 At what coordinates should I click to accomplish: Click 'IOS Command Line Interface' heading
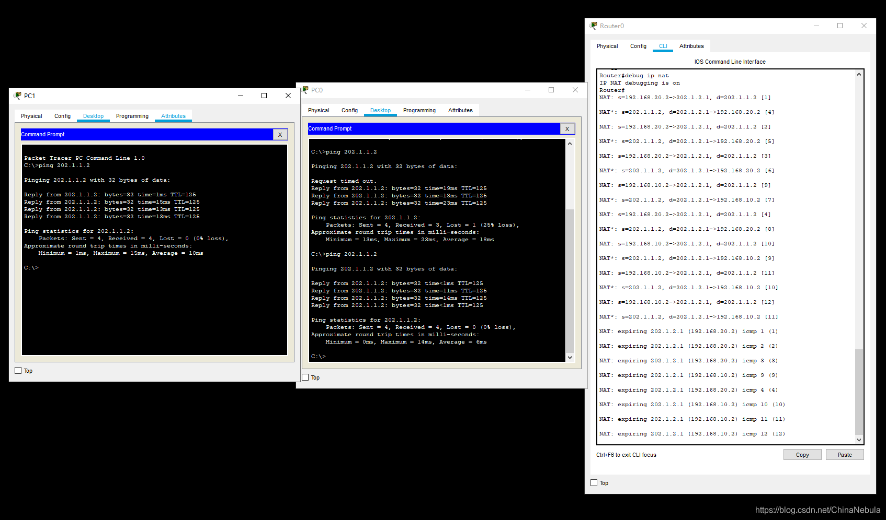pyautogui.click(x=730, y=62)
